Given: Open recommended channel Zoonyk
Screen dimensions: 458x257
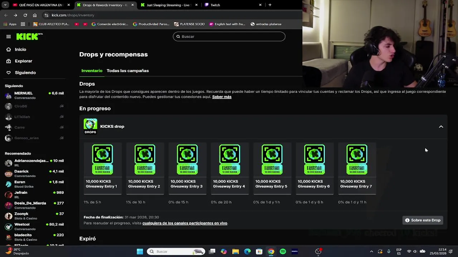Looking at the screenshot, I should (34, 216).
